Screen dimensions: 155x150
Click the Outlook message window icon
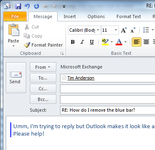point(7,6)
